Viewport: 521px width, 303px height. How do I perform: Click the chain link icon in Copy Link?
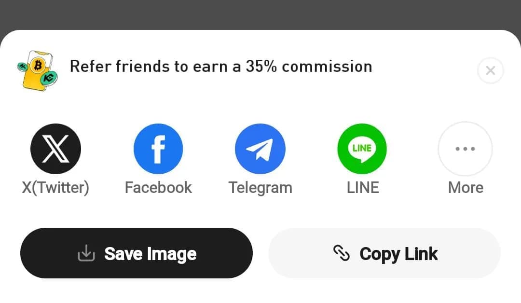coord(341,253)
